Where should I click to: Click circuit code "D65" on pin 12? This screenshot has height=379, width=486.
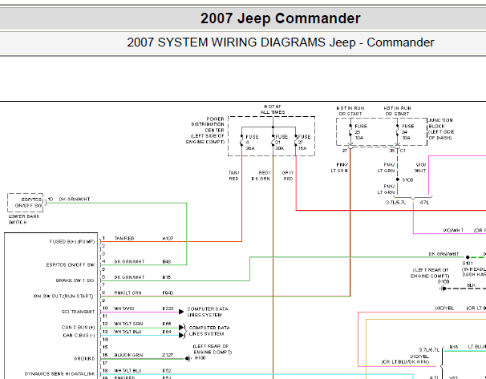(167, 324)
